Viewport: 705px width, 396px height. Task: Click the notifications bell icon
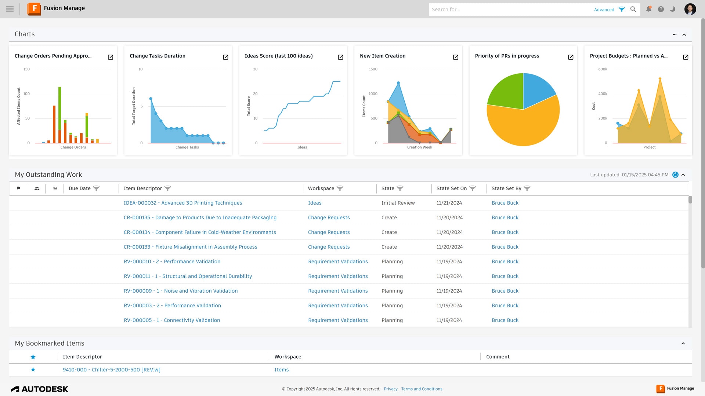tap(649, 9)
